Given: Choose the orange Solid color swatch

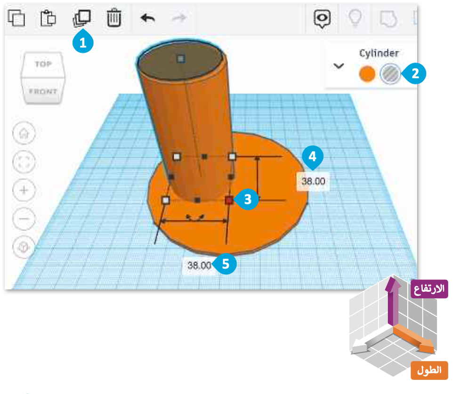Looking at the screenshot, I should pyautogui.click(x=367, y=73).
